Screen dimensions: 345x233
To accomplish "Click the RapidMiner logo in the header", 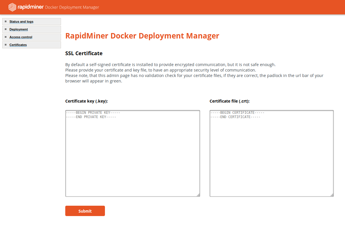I will (26, 7).
